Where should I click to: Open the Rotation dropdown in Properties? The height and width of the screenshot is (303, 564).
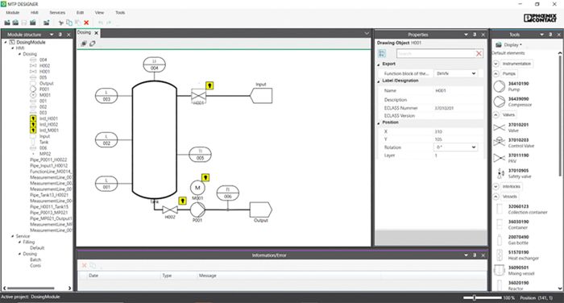[455, 147]
